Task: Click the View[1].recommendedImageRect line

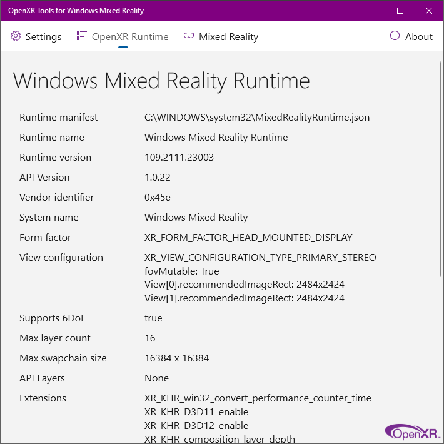Action: [245, 298]
